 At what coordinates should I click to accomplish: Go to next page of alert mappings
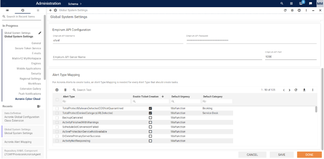[289, 90]
